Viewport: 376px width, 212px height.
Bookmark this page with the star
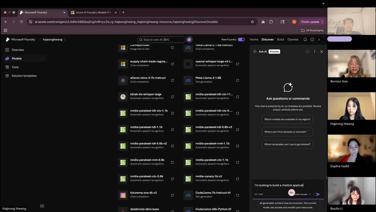coord(252,22)
